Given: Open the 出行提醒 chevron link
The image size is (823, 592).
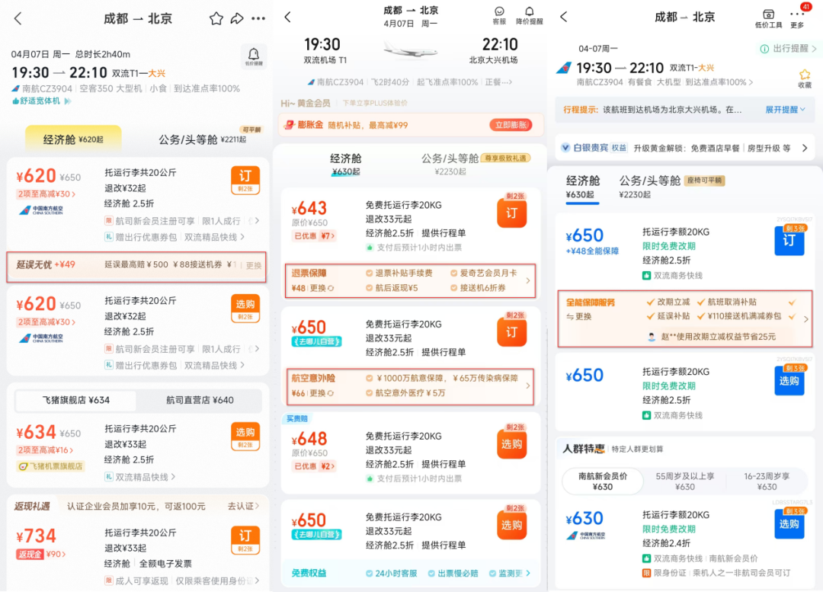Looking at the screenshot, I should click(x=789, y=48).
